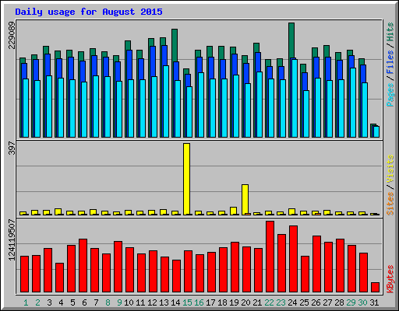The height and width of the screenshot is (311, 399).
Task: Click day 23 on the date axis
Action: click(x=281, y=302)
